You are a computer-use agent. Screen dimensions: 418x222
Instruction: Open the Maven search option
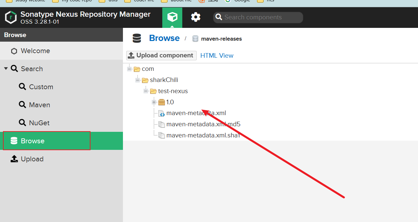(39, 105)
